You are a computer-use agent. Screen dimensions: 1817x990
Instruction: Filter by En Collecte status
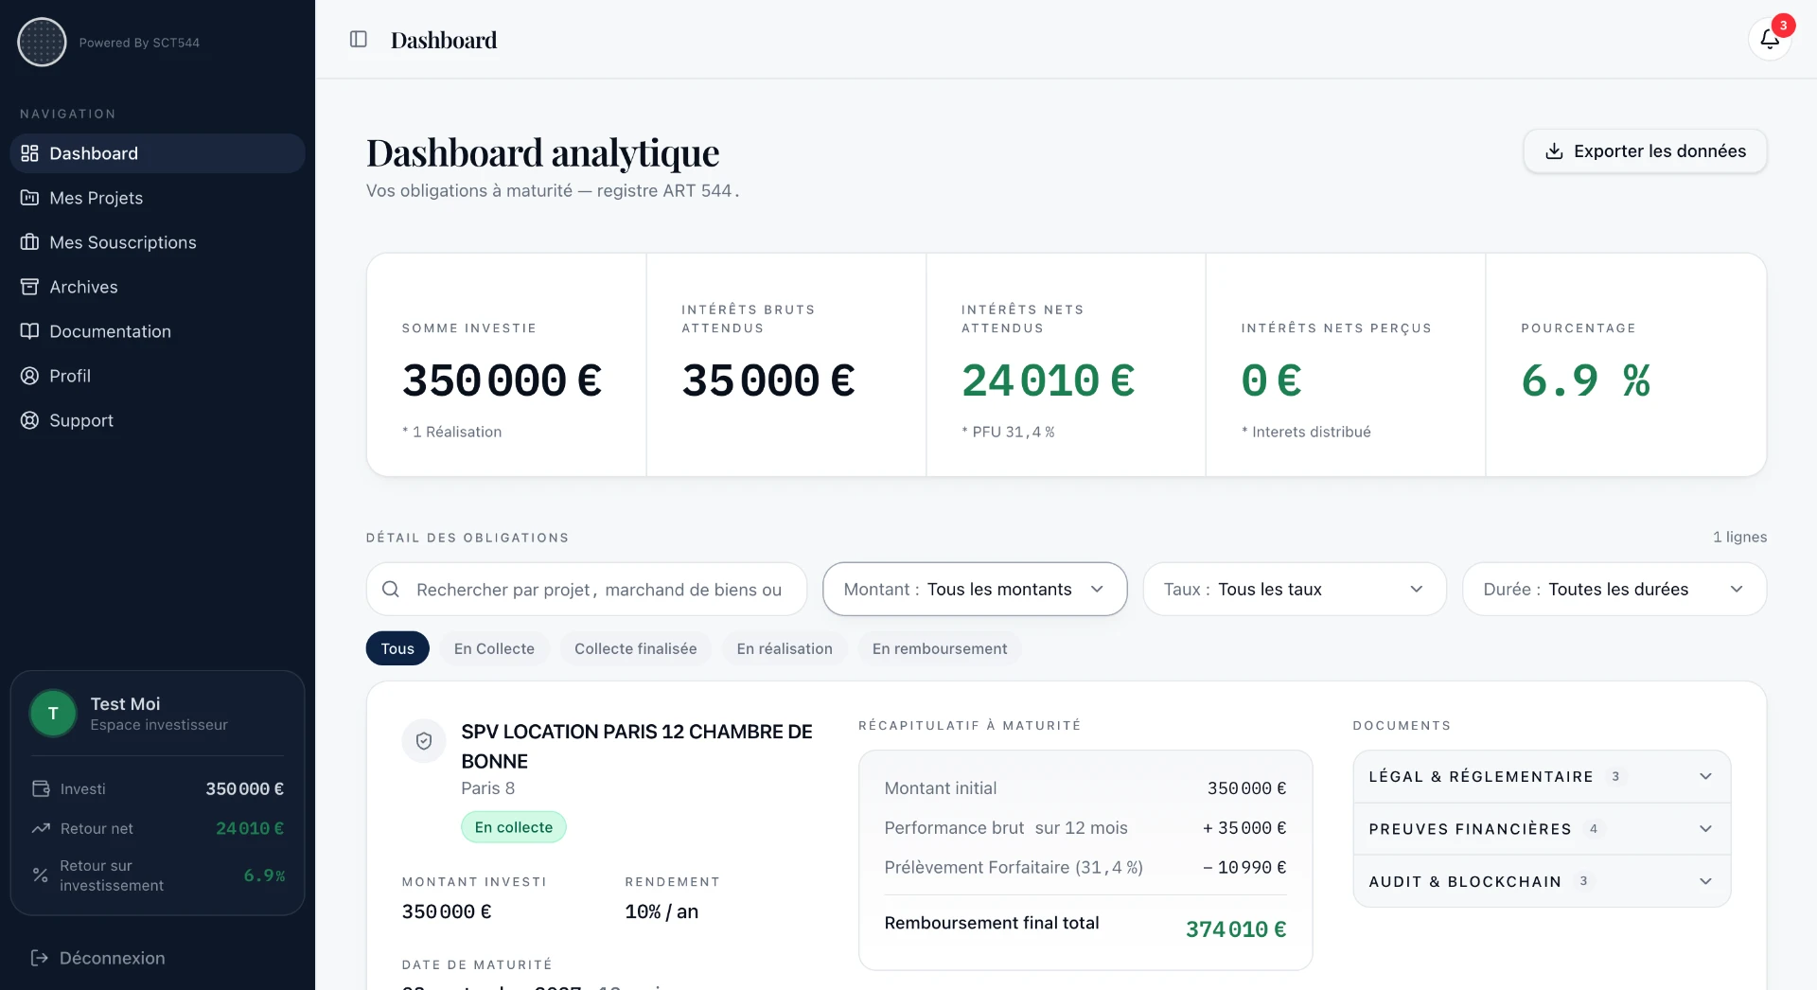click(x=494, y=648)
